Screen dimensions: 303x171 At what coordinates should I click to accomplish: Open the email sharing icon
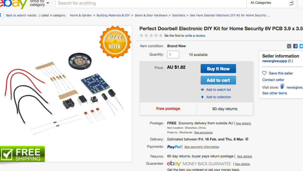289,46
